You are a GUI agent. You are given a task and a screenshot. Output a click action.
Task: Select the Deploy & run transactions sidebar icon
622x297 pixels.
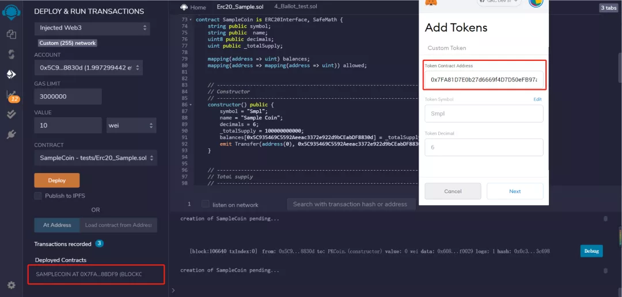pos(11,74)
